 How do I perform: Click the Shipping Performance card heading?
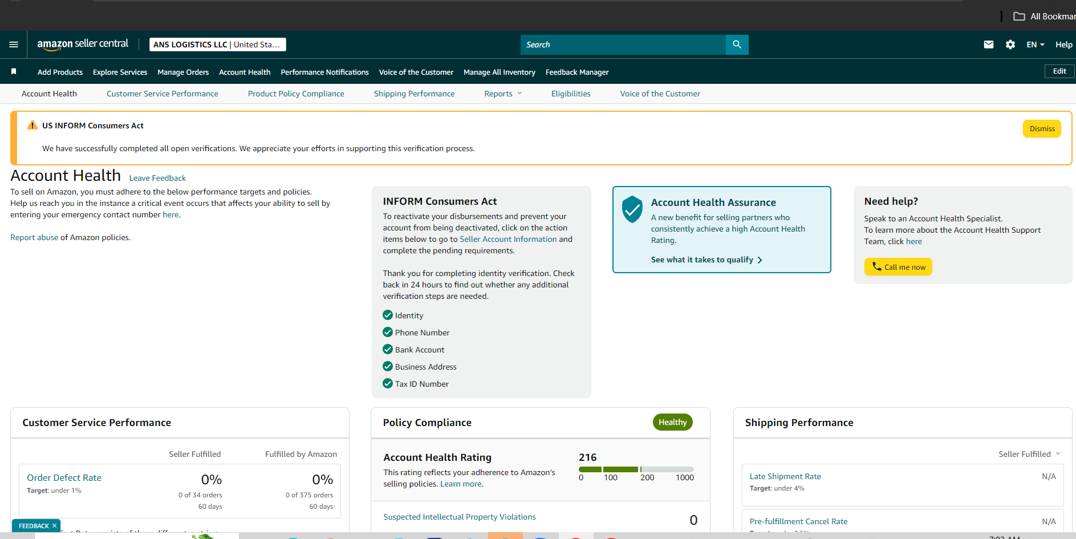(x=799, y=423)
